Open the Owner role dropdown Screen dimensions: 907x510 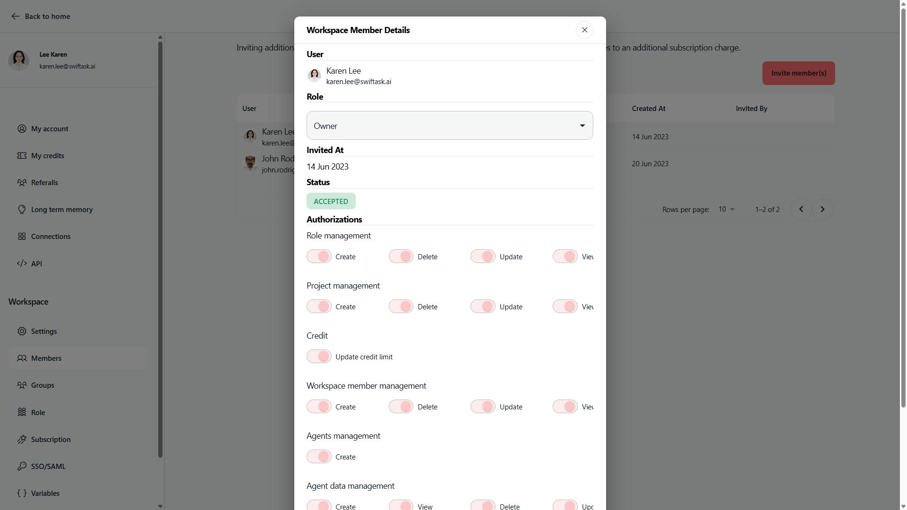click(x=449, y=126)
